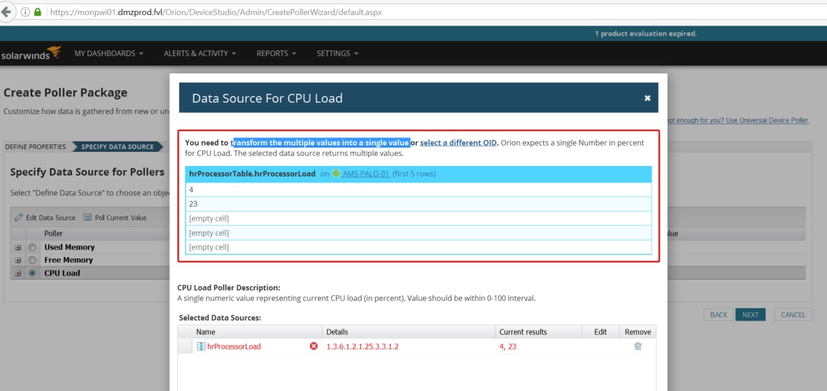The height and width of the screenshot is (391, 827).
Task: Click the pencil icon of Edit Data Source
Action: tap(19, 218)
